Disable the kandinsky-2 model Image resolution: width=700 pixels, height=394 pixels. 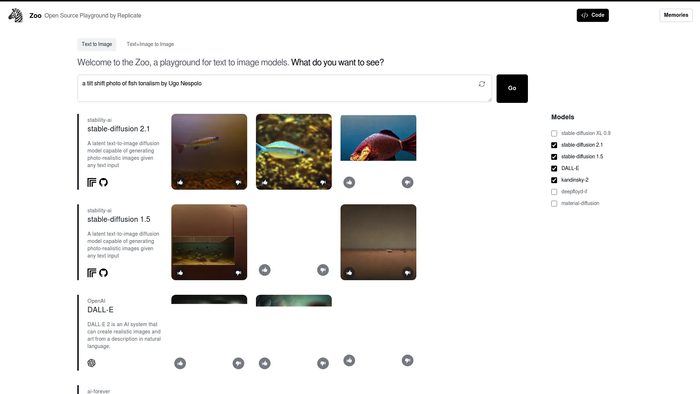(x=554, y=180)
